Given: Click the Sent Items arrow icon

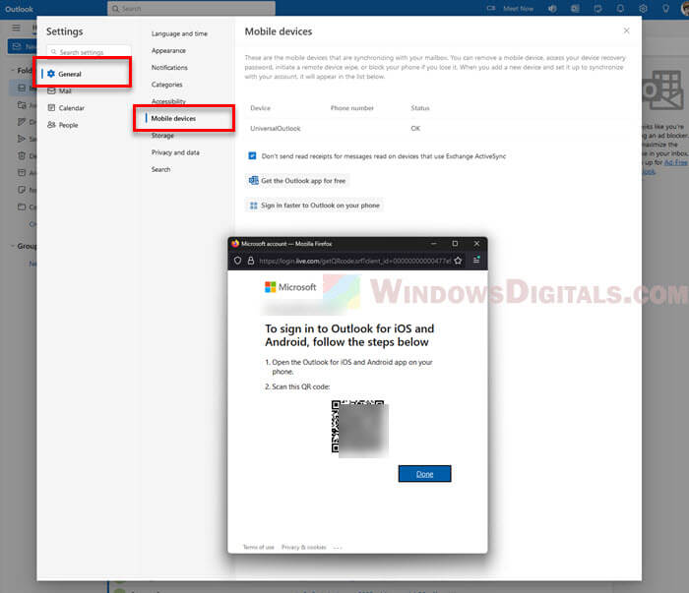Looking at the screenshot, I should coord(22,139).
